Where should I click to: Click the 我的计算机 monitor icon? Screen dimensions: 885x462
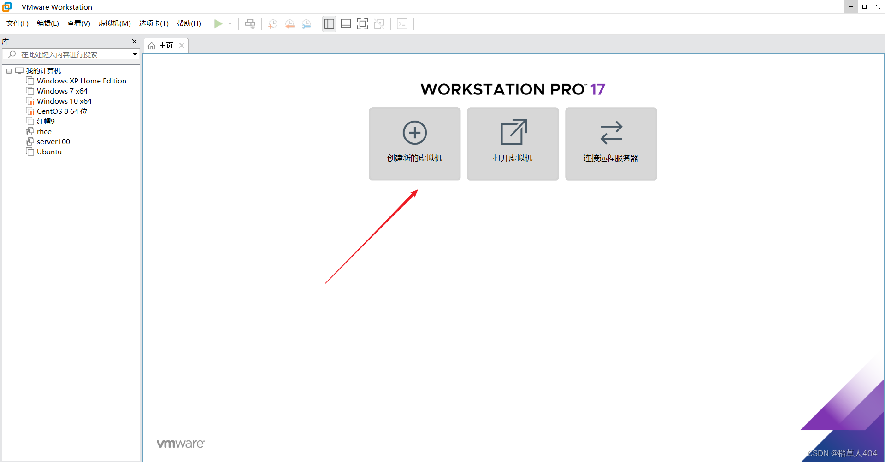pos(19,71)
